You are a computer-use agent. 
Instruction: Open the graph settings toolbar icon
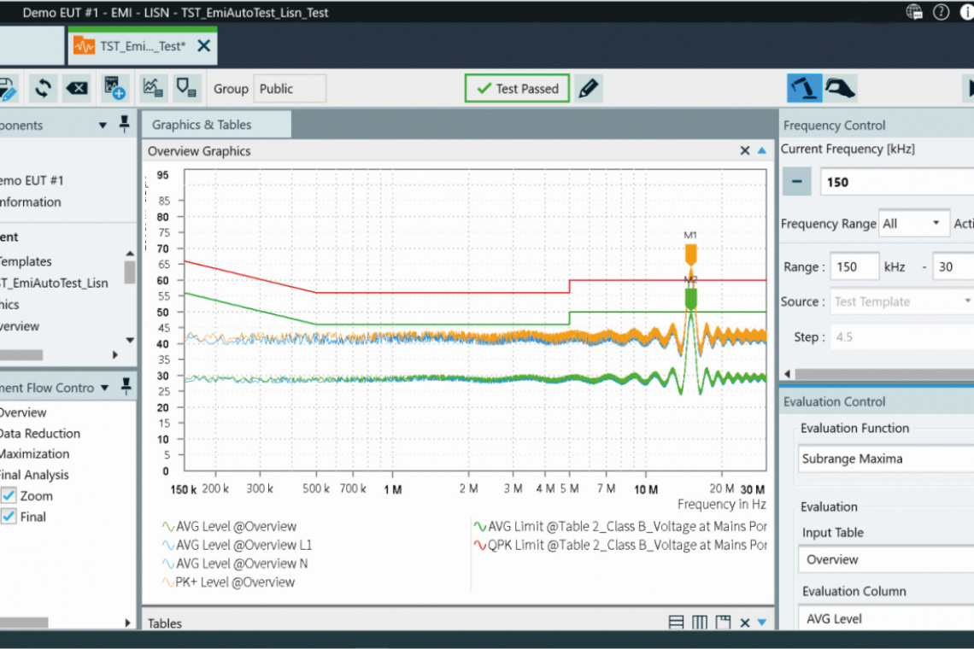152,88
